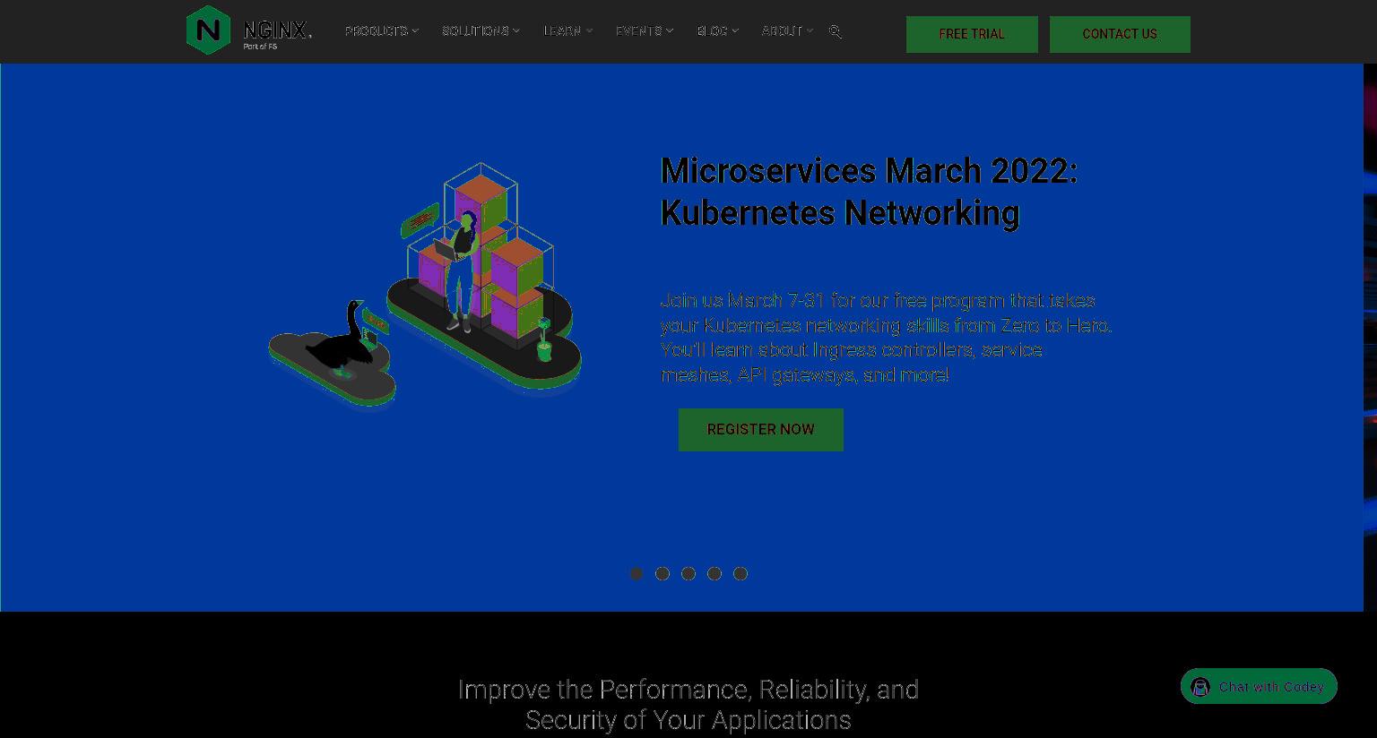
Task: Click the 'Join us March 7-31' paragraph
Action: [x=886, y=338]
